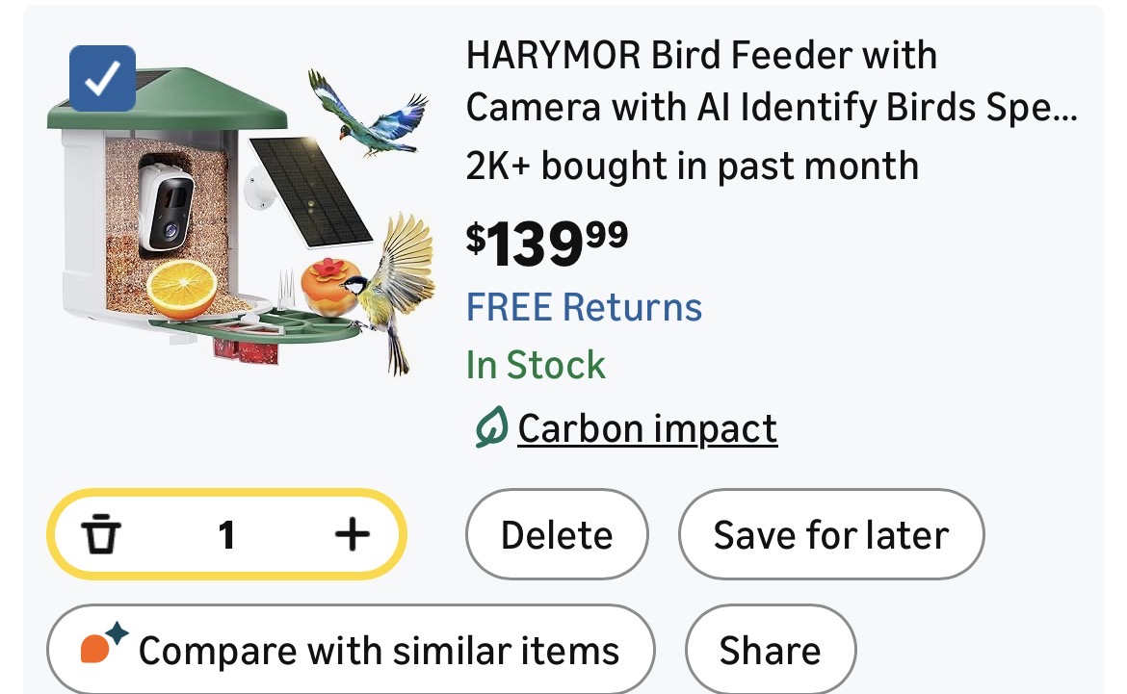This screenshot has height=694, width=1127.
Task: Uncheck the HARYMOR item selection checkbox
Action: click(x=103, y=79)
